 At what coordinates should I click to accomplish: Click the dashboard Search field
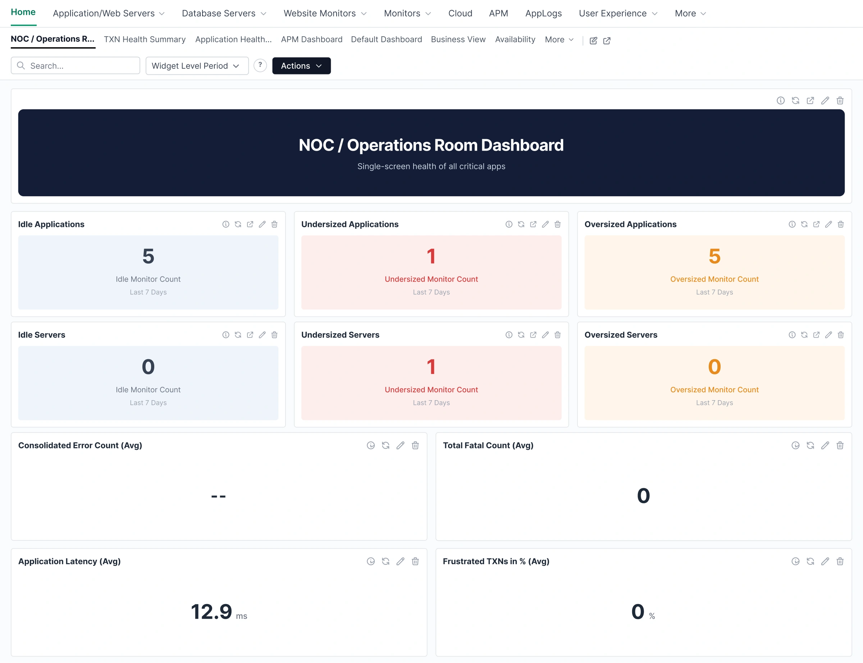point(76,65)
